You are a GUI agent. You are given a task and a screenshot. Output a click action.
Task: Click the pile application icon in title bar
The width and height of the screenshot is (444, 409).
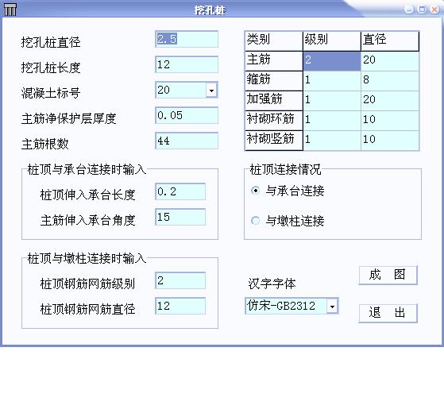click(x=10, y=10)
